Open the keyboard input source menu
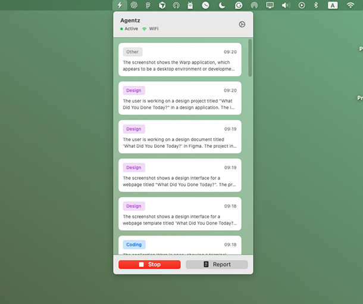This screenshot has height=304, width=363. [333, 5]
